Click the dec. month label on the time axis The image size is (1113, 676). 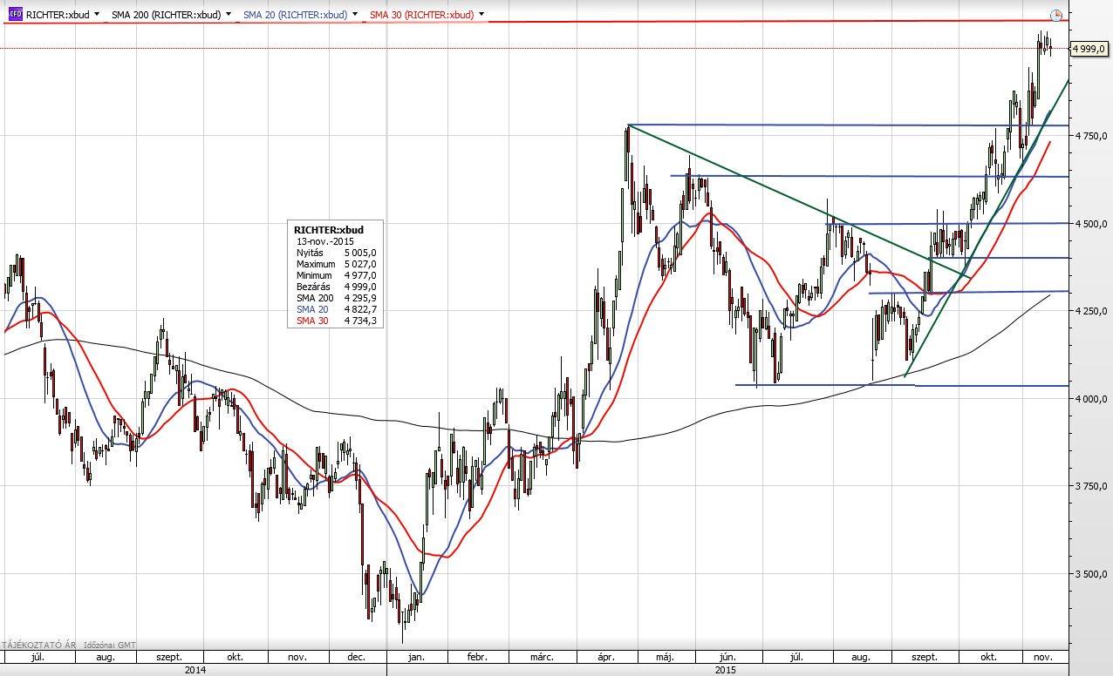pyautogui.click(x=356, y=658)
